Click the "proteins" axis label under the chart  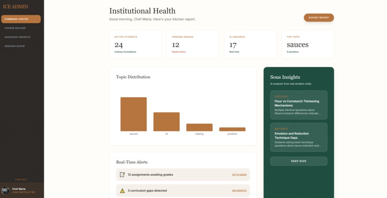232,134
